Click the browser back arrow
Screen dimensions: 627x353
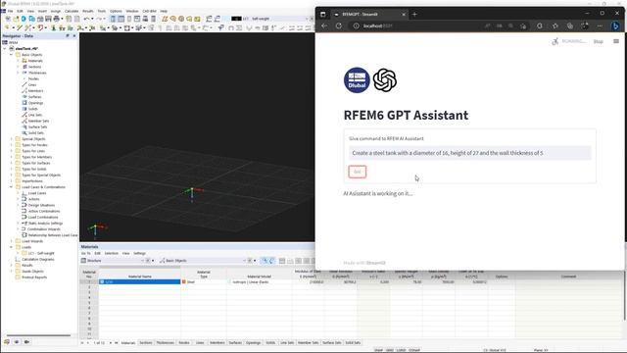point(324,25)
